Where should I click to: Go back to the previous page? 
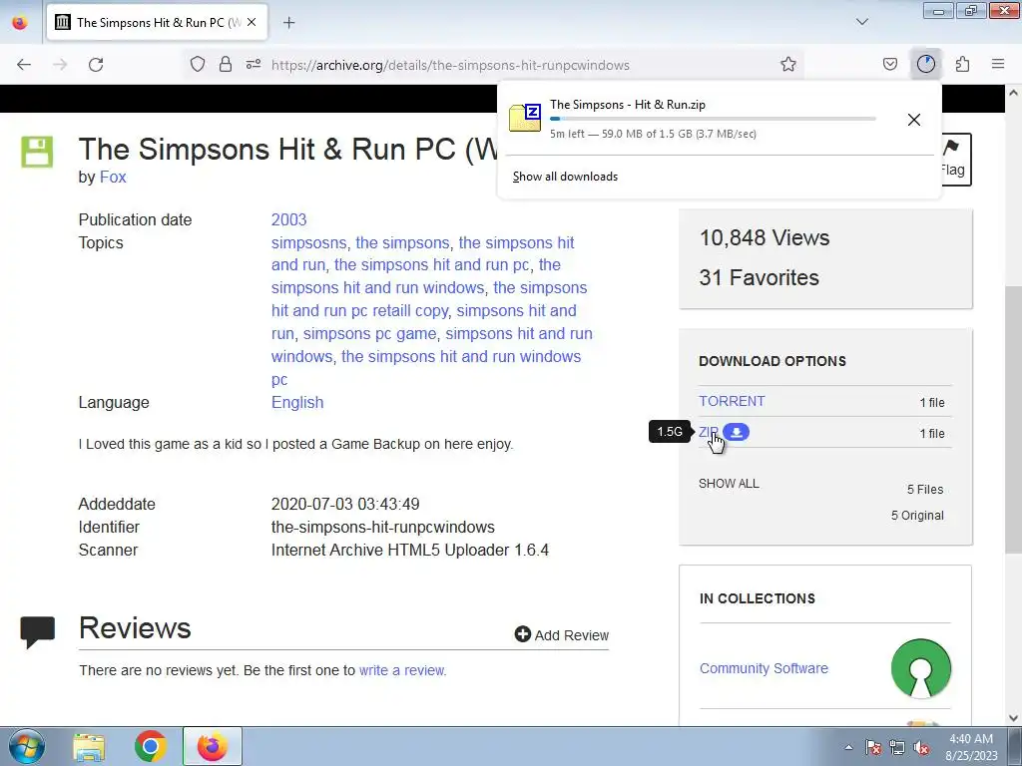24,65
